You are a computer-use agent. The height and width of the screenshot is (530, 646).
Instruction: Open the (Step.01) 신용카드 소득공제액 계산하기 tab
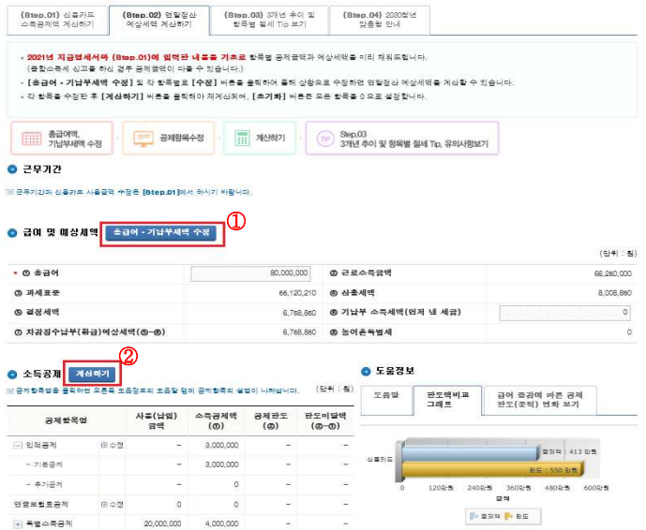pyautogui.click(x=58, y=20)
